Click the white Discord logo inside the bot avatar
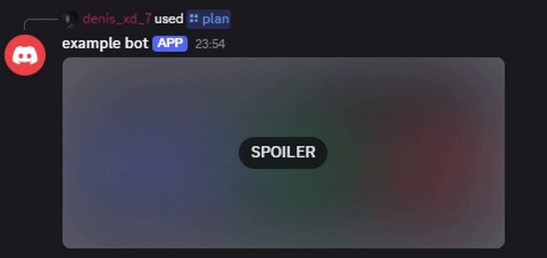 [25, 55]
